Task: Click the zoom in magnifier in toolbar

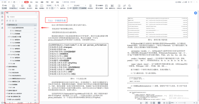Action: click(x=58, y=6)
